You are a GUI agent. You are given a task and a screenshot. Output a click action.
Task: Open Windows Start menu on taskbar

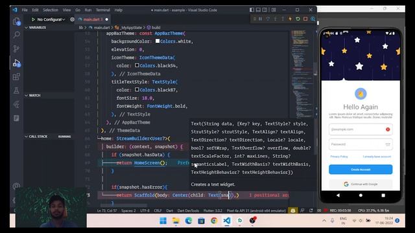click(x=163, y=221)
